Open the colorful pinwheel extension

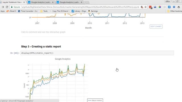[160, 7]
